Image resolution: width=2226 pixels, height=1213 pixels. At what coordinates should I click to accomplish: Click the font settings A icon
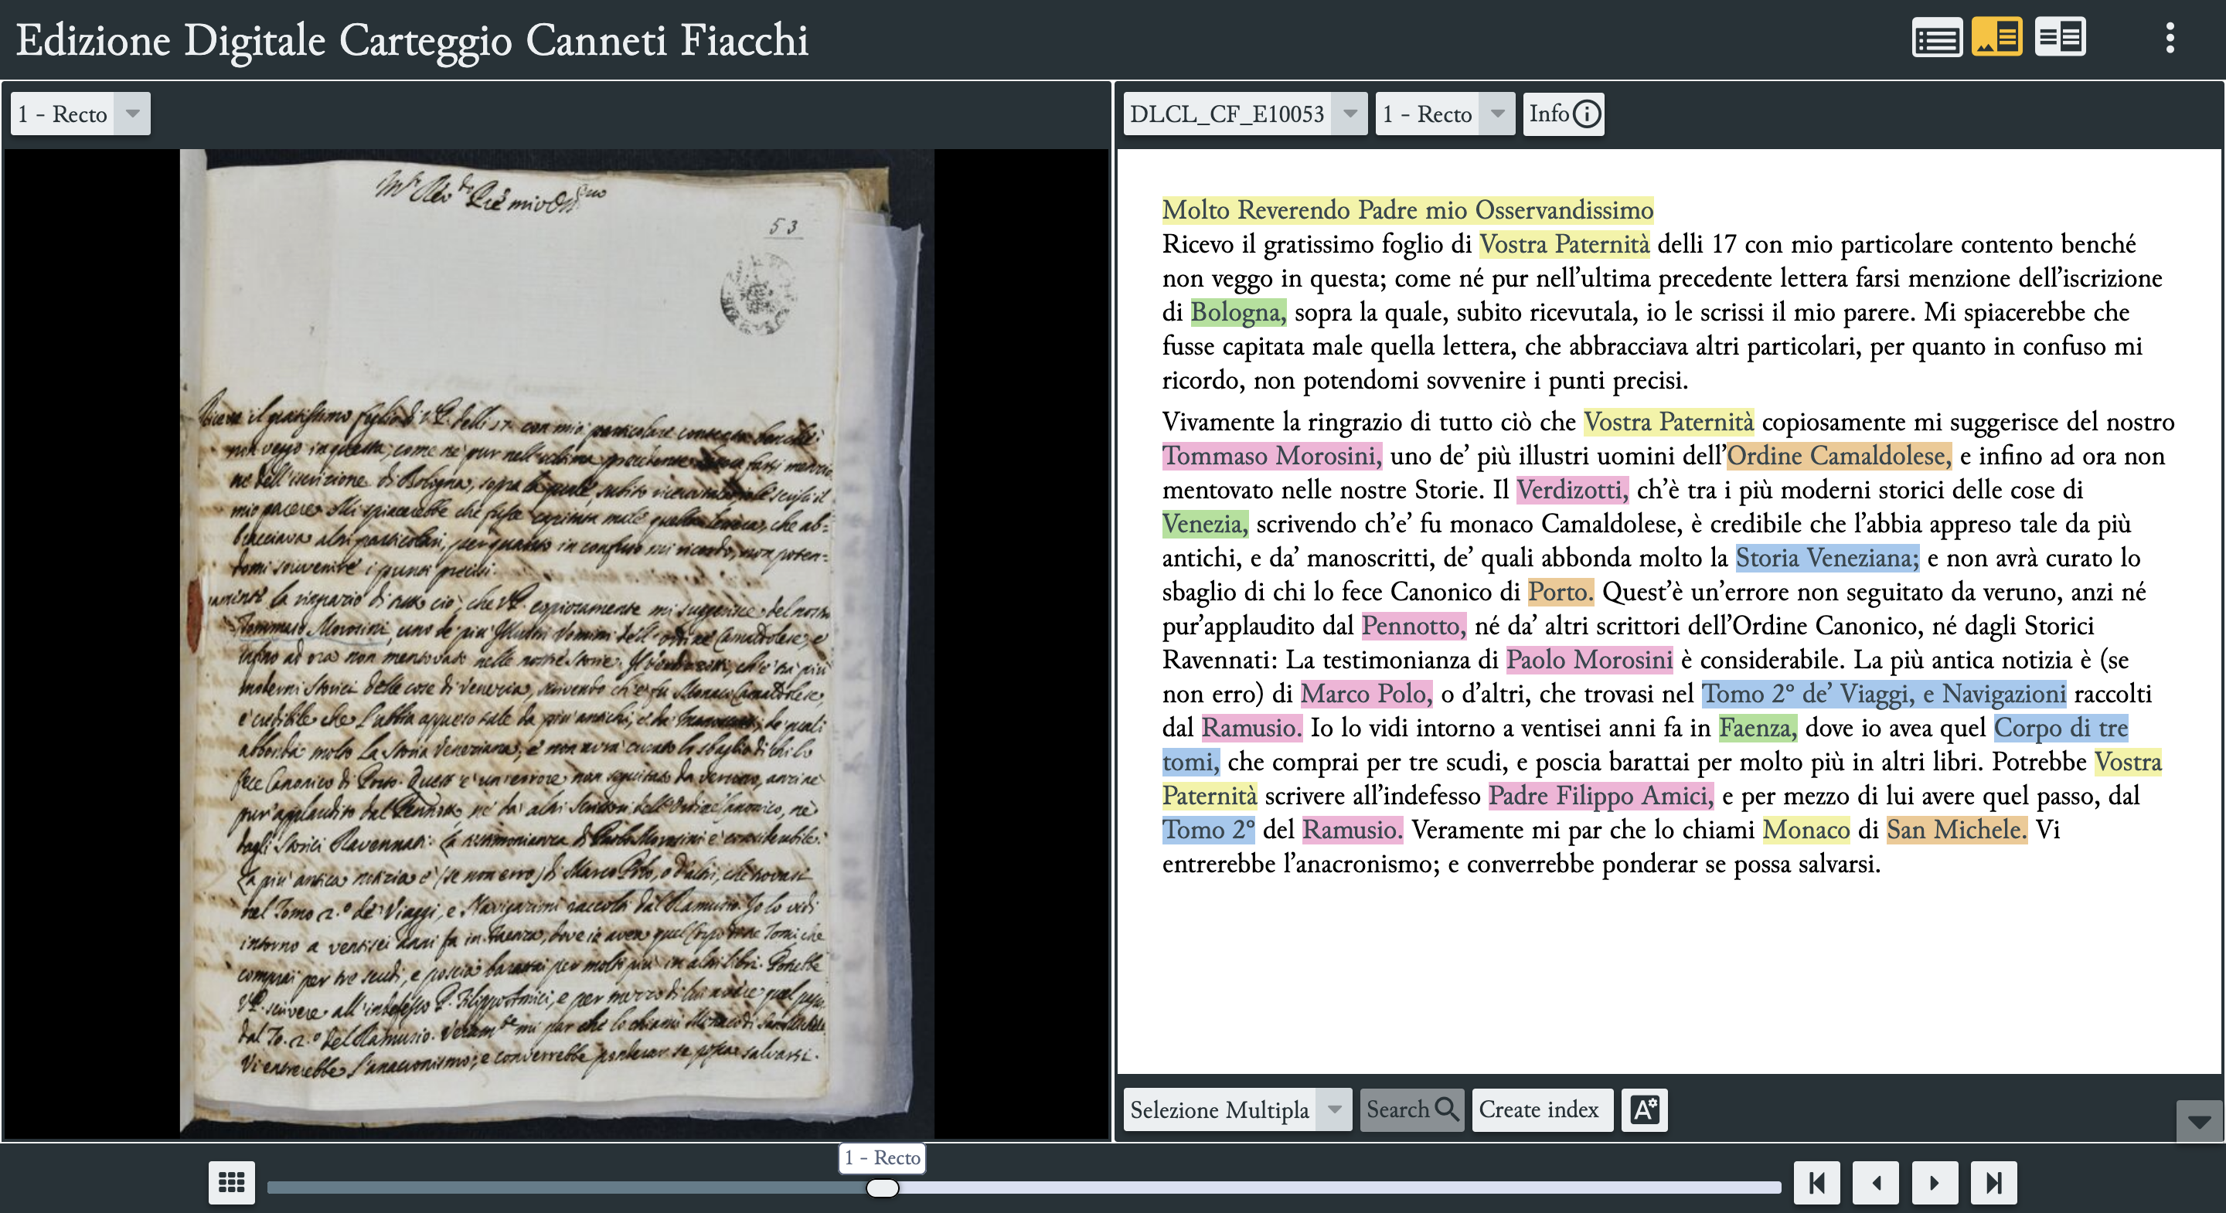point(1645,1109)
